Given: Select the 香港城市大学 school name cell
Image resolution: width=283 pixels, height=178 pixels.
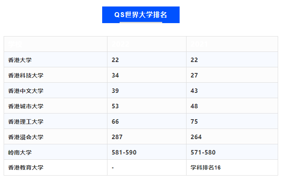Looking at the screenshot, I should click(56, 106).
